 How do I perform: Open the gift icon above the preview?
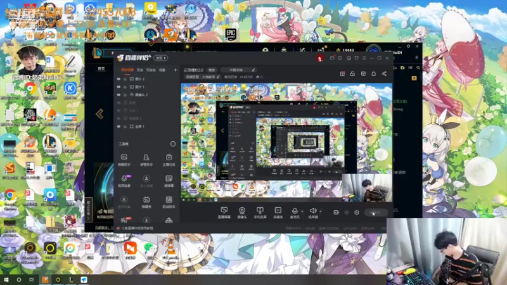coord(342,73)
